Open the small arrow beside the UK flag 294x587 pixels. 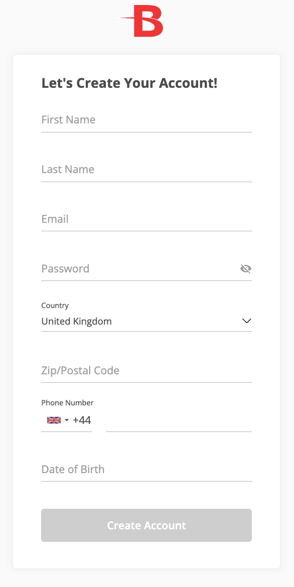(x=67, y=420)
